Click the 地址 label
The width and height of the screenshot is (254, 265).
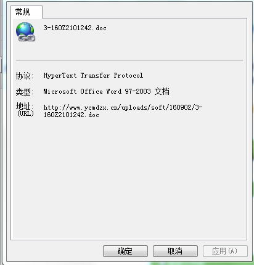click(25, 106)
